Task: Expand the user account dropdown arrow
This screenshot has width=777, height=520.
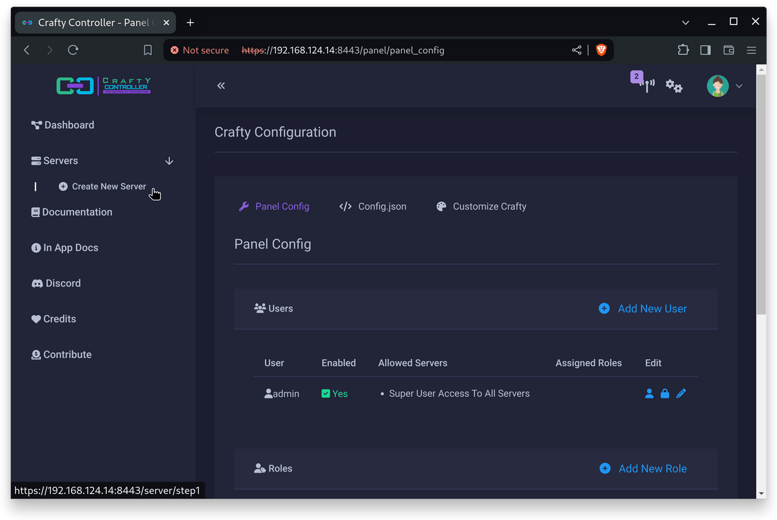Action: 739,86
